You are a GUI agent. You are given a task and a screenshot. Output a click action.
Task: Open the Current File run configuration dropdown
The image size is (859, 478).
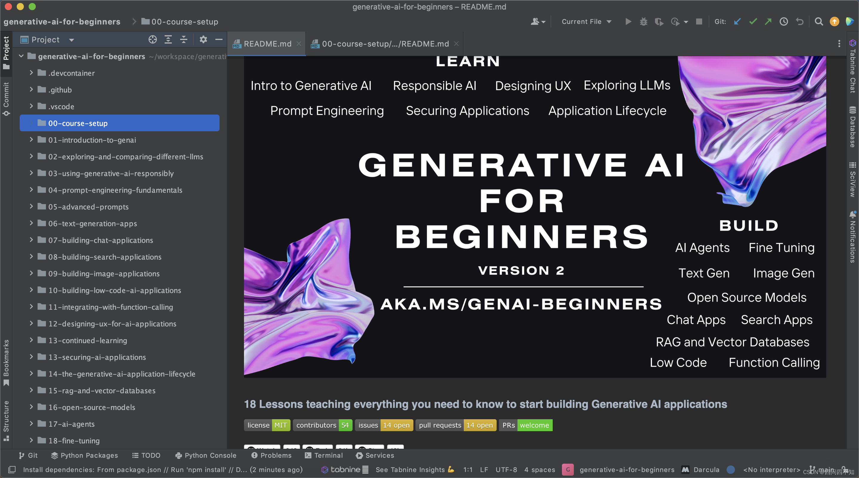click(586, 22)
